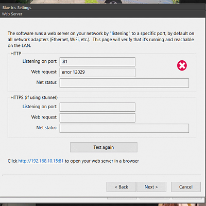
Task: Open the http://192.168.10.15:81 link
Action: coord(41,161)
